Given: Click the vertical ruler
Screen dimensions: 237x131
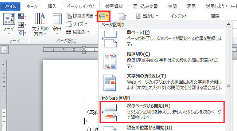Looking at the screenshot, I should 4,95.
